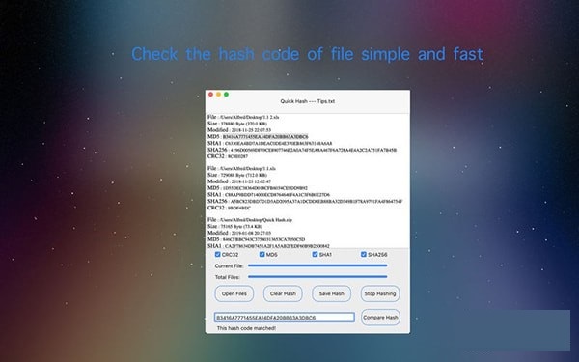Click the second file's Modified date line 12:02:47
Viewport: 579px width, 362px height.
[239, 181]
